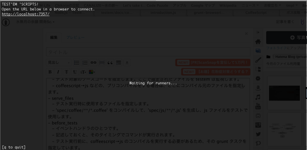Switch to the 編集 tab
Screen dimensions: 307x150
(54, 37)
